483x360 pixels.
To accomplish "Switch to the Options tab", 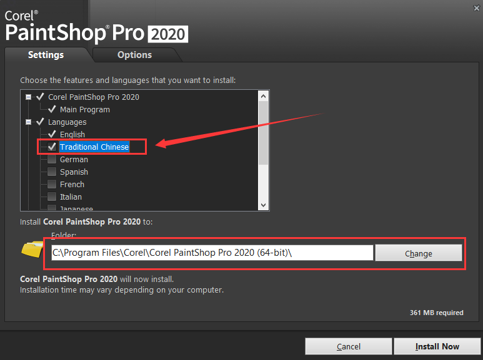I will pyautogui.click(x=134, y=55).
